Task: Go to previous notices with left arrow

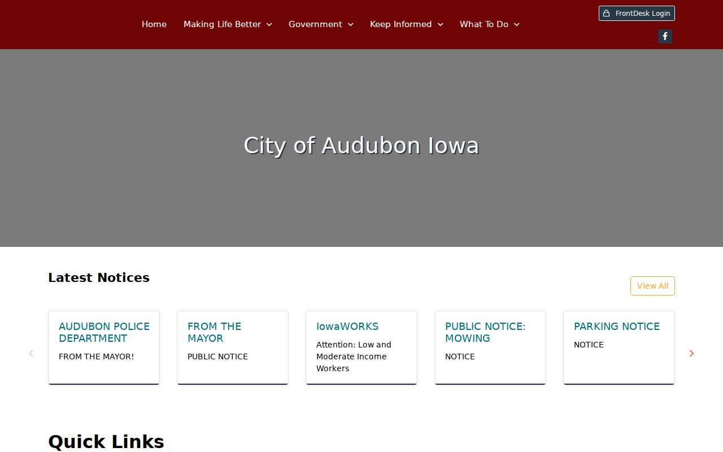Action: pos(31,354)
